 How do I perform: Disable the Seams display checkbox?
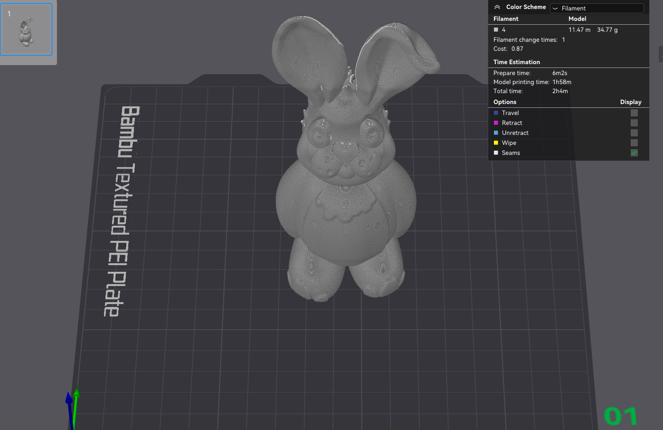pos(634,153)
